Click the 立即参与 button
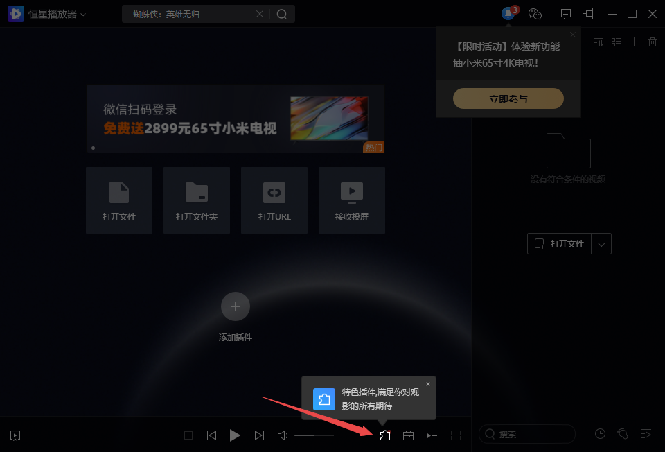The image size is (665, 452). pyautogui.click(x=508, y=99)
